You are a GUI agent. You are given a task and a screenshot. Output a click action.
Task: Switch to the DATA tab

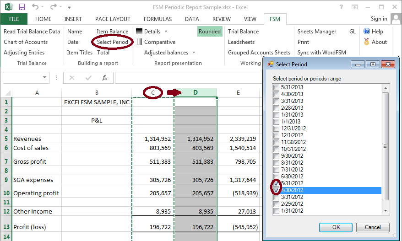click(x=192, y=19)
